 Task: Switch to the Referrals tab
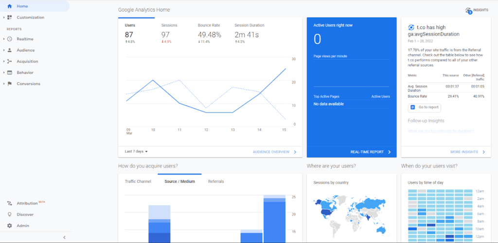coord(216,181)
